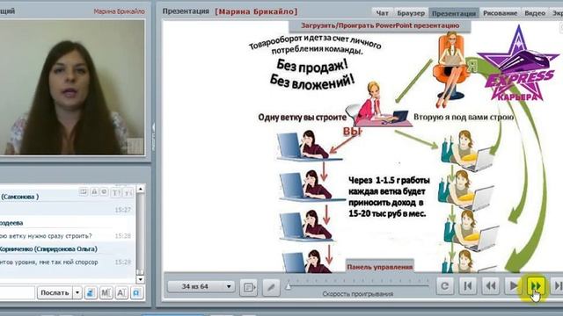Click the chat name ending in Спиридонова Ольга

click(x=48, y=248)
